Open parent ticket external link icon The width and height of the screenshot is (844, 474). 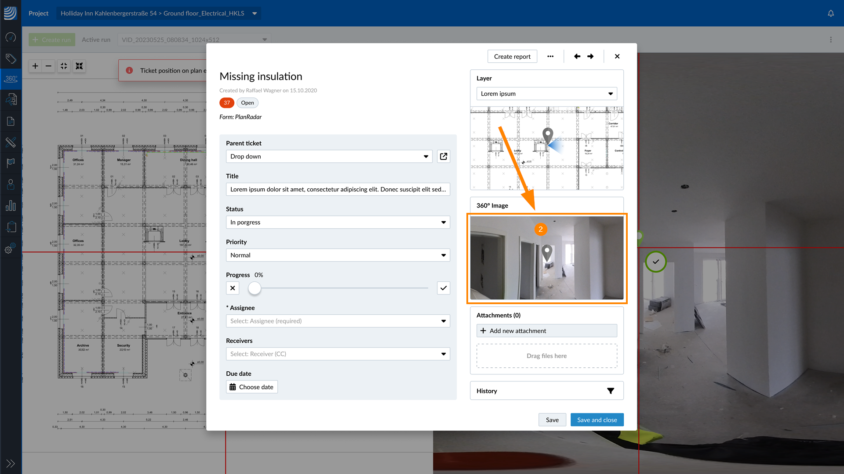point(444,156)
